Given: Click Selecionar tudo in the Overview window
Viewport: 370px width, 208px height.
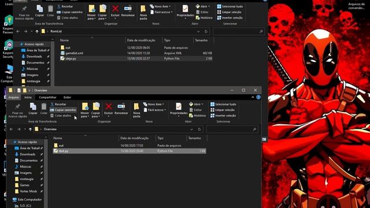Looking at the screenshot, I should click(x=223, y=104).
